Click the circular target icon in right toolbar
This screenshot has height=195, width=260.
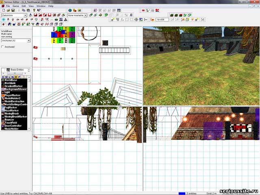pyautogui.click(x=136, y=19)
